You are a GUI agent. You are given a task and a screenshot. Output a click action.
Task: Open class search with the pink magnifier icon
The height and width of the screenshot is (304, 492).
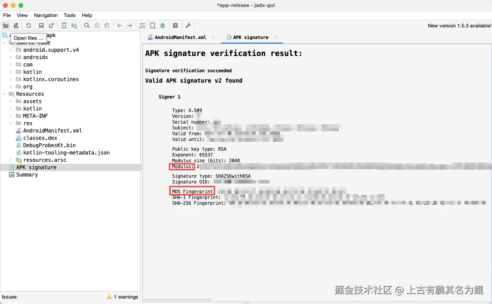(x=97, y=25)
